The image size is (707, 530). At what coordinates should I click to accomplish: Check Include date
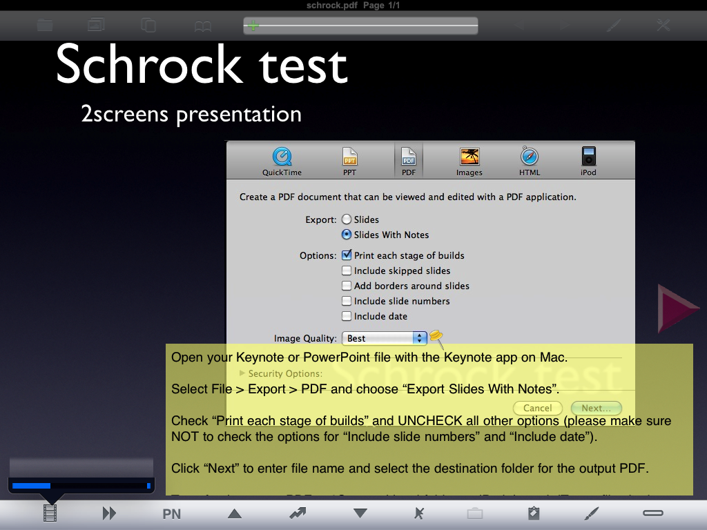click(x=347, y=316)
